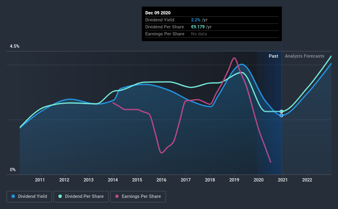
Task: Select the 2022 year label on axis
Action: pyautogui.click(x=307, y=180)
